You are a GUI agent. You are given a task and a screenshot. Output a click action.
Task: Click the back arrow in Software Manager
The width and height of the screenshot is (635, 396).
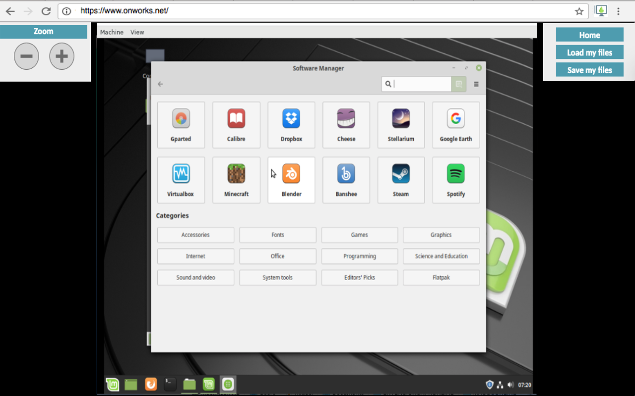pos(160,84)
